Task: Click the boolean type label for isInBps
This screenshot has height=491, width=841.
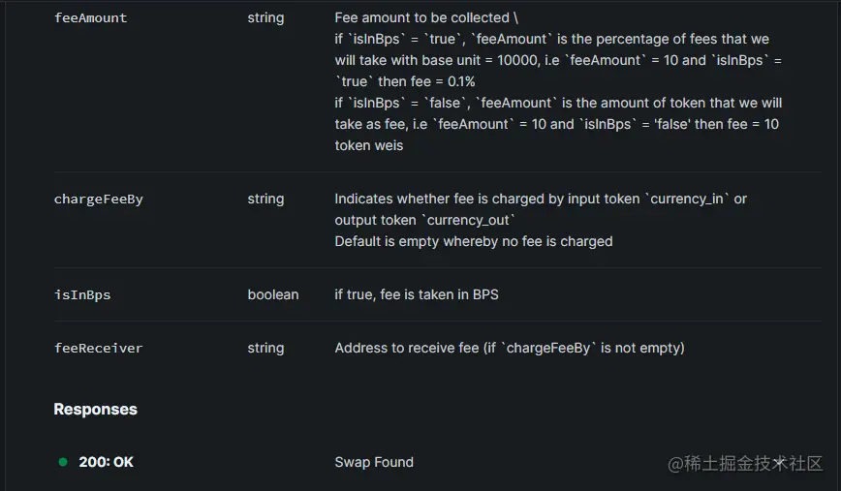Action: tap(273, 294)
